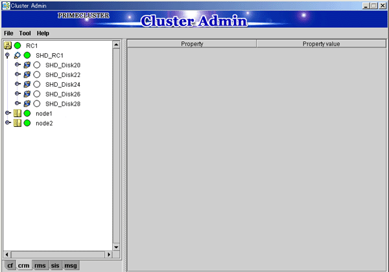This screenshot has height=272, width=389.
Task: Click the SHD_RC1 shared resource icon
Action: pyautogui.click(x=18, y=55)
